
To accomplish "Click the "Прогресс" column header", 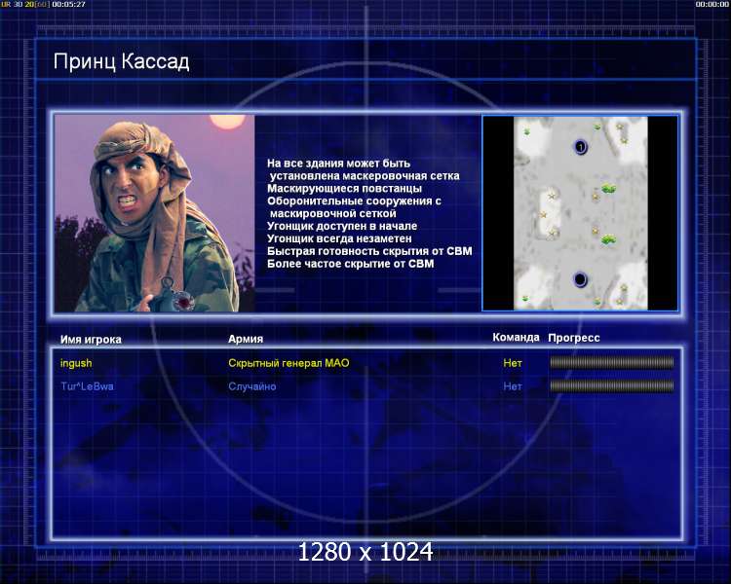I will (573, 338).
